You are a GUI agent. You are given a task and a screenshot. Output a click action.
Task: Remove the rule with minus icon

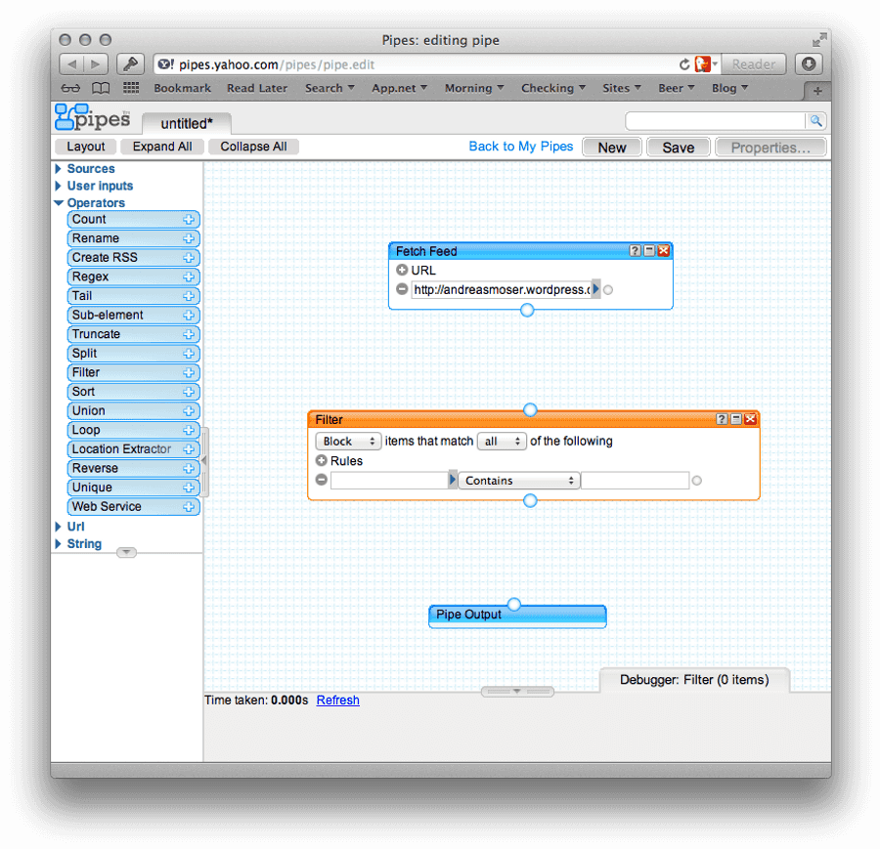(x=322, y=480)
